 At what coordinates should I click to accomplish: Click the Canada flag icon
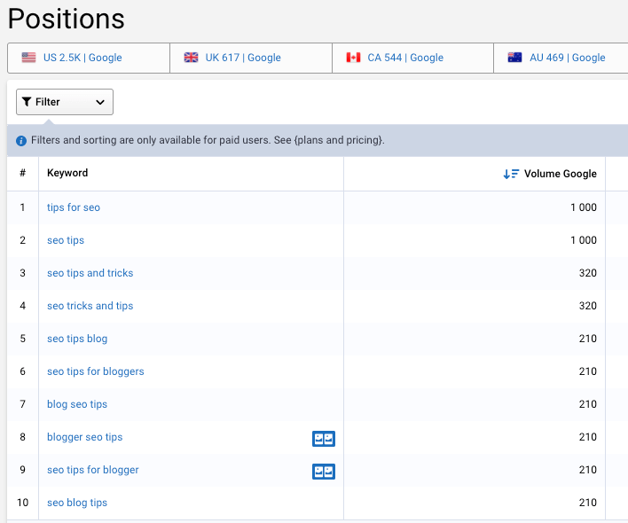[x=353, y=58]
